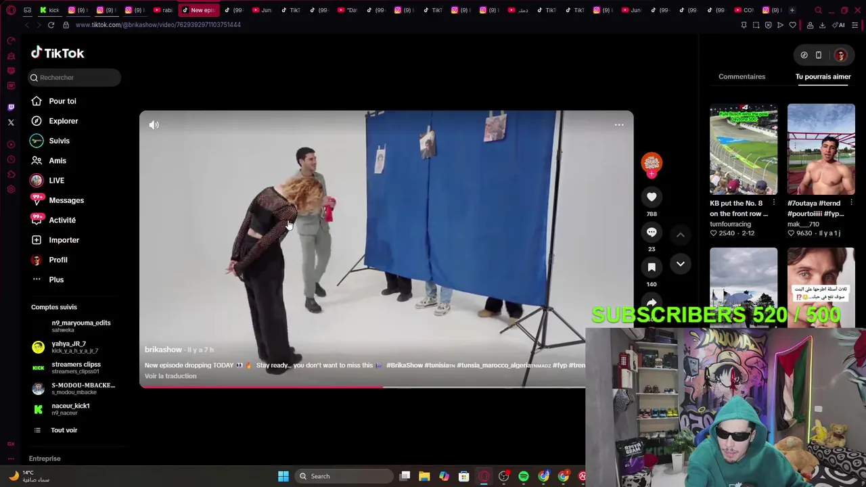866x487 pixels.
Task: Open the browser AI assistant button
Action: 839,25
